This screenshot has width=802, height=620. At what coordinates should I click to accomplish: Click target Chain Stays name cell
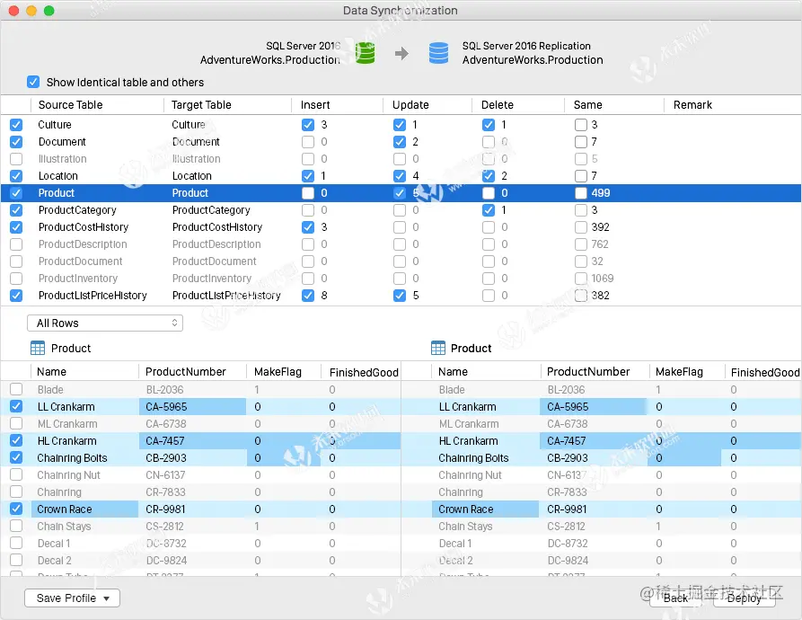pyautogui.click(x=465, y=527)
